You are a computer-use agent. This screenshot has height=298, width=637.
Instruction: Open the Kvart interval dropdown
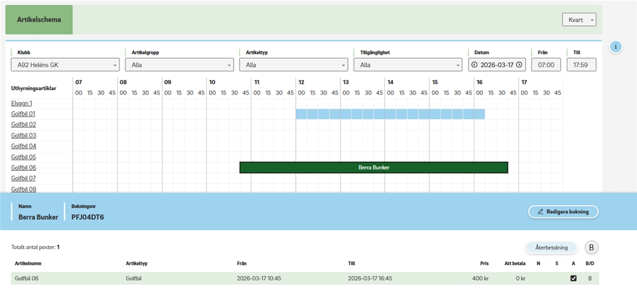pyautogui.click(x=579, y=20)
